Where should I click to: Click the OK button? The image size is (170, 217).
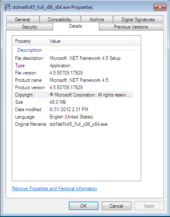(x=83, y=206)
